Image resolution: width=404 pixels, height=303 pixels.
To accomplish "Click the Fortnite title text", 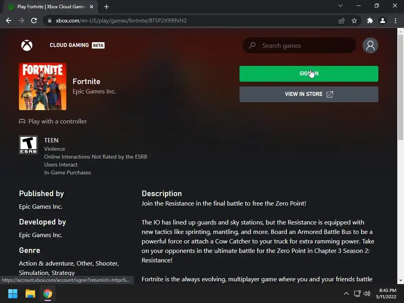I will tap(86, 81).
